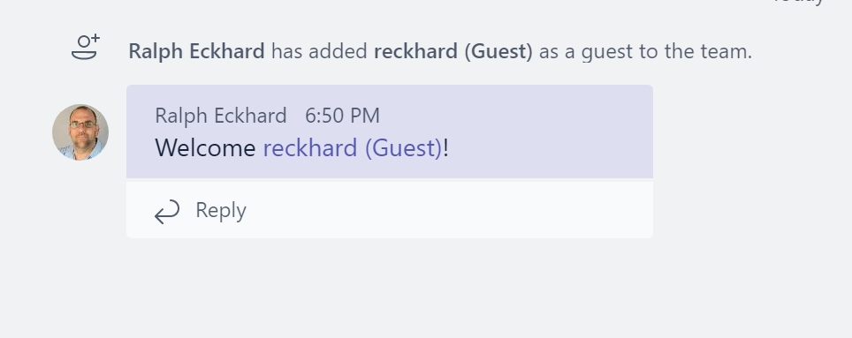Image resolution: width=852 pixels, height=338 pixels.
Task: Open the reckhard (Guest) mention link
Action: (x=354, y=147)
